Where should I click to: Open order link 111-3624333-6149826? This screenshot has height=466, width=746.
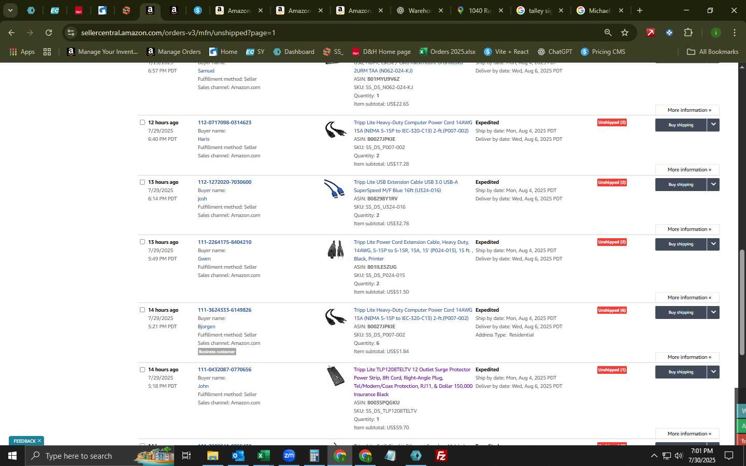(224, 310)
